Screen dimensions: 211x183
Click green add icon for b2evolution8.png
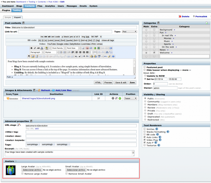click(x=120, y=98)
